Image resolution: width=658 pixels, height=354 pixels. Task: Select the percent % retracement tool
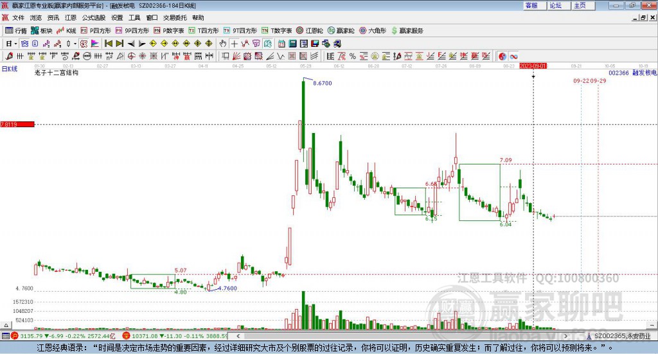pyautogui.click(x=353, y=56)
